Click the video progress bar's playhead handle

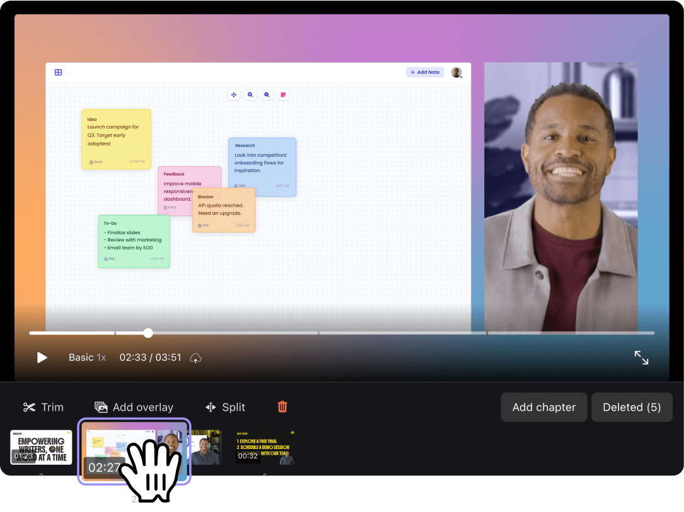click(x=148, y=333)
